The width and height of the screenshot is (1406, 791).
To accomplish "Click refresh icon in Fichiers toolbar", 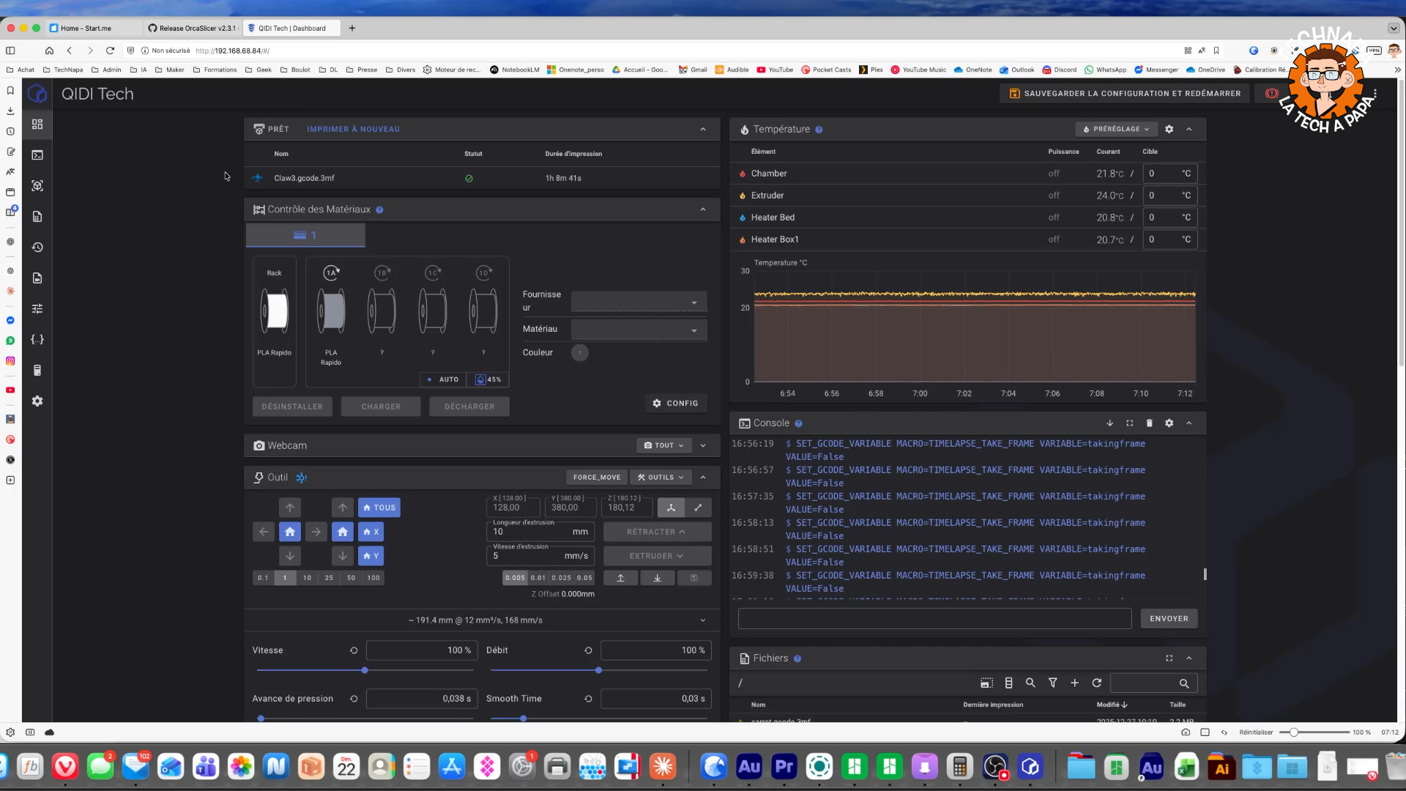I will point(1096,683).
